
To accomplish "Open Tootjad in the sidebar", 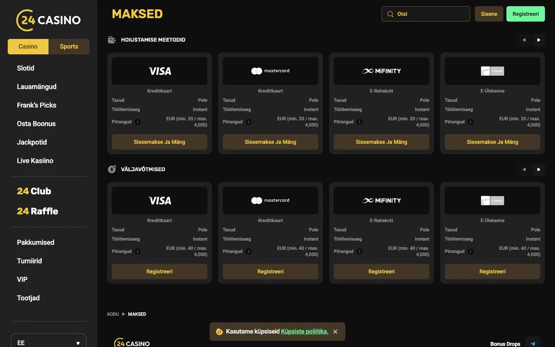I will click(x=28, y=298).
